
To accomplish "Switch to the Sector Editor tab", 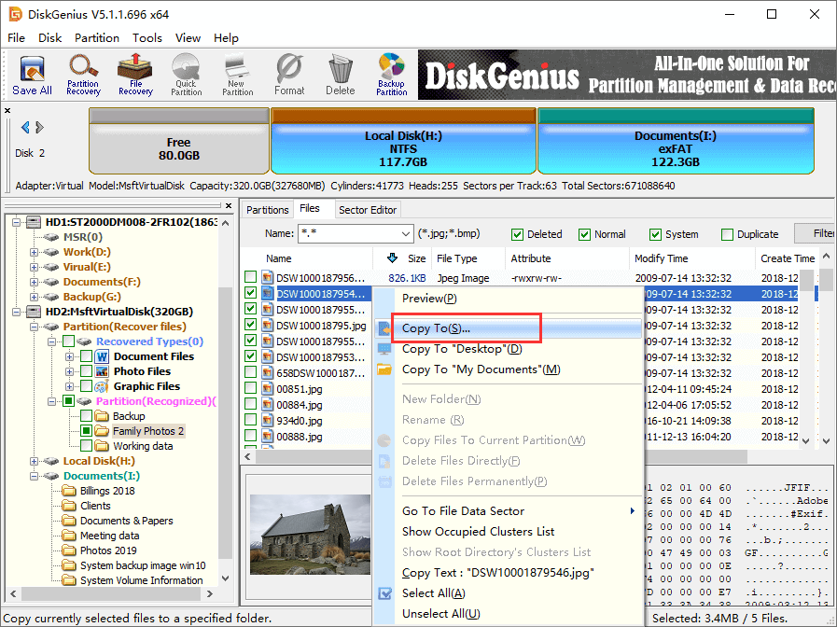I will 368,210.
